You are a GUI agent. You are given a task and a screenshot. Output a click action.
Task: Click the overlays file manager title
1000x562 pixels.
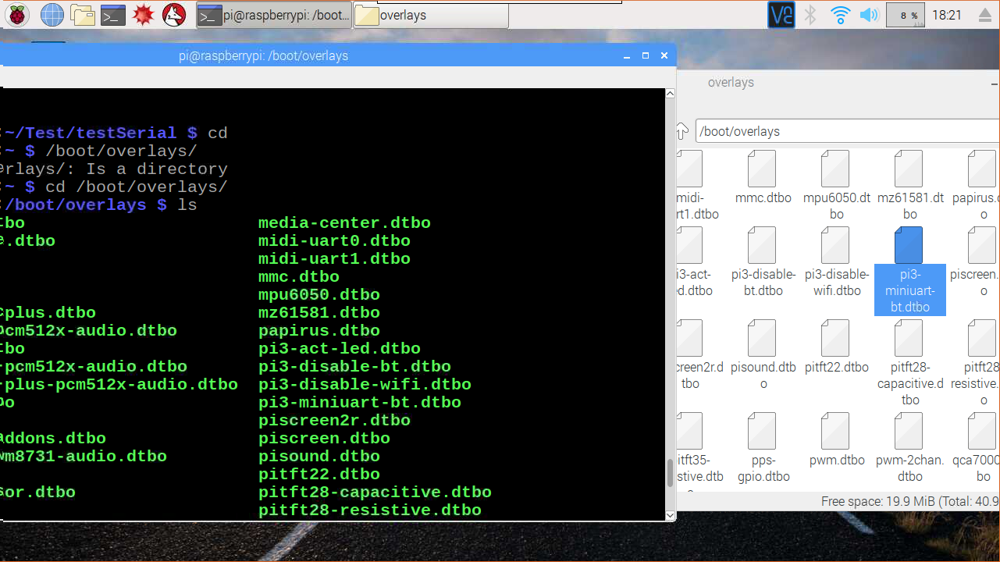(731, 82)
